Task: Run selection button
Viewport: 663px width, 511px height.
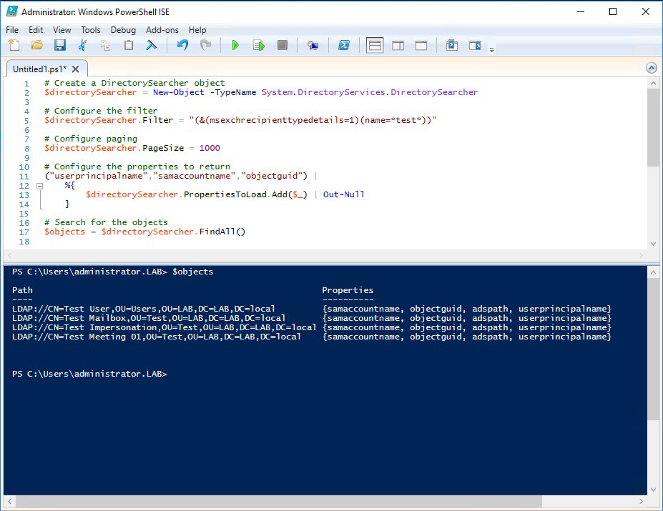Action: [x=259, y=45]
